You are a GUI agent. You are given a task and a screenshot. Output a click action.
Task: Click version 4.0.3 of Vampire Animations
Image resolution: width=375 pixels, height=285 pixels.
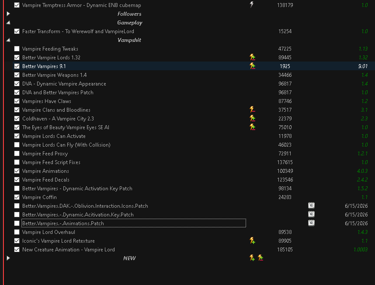pos(362,171)
